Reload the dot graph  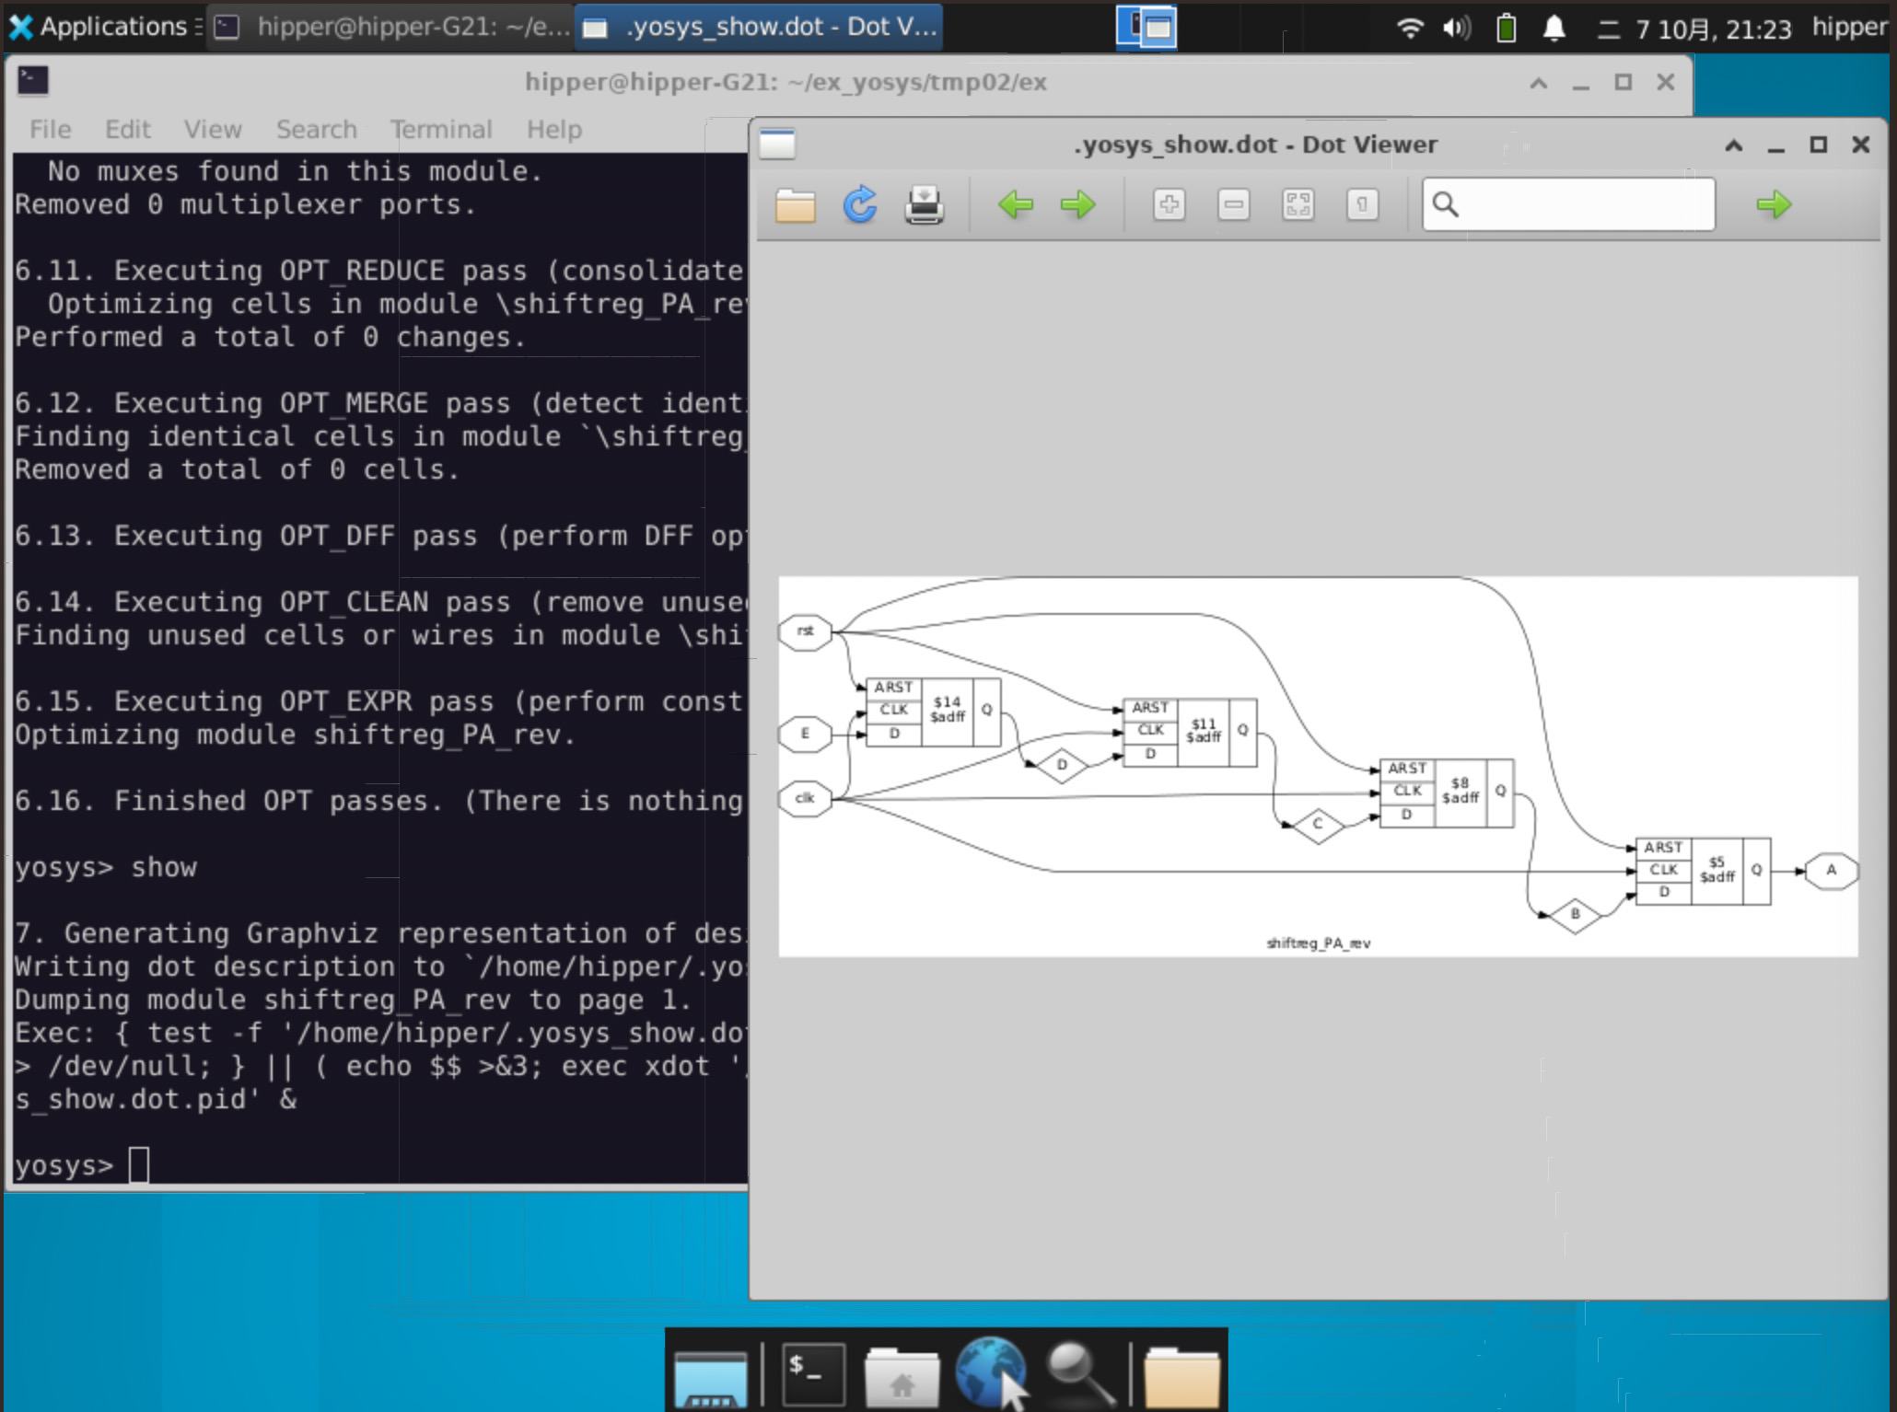coord(860,204)
